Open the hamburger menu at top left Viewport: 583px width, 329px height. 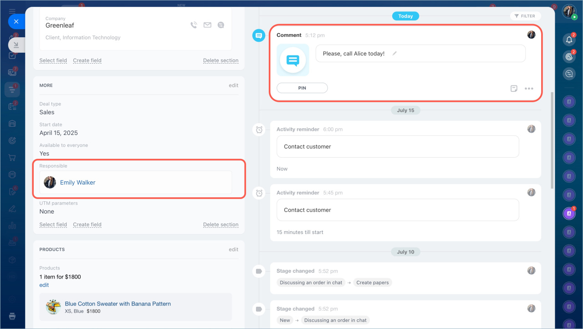coord(12,11)
